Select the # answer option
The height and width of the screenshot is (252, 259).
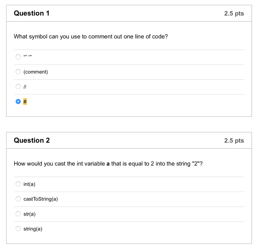18,101
